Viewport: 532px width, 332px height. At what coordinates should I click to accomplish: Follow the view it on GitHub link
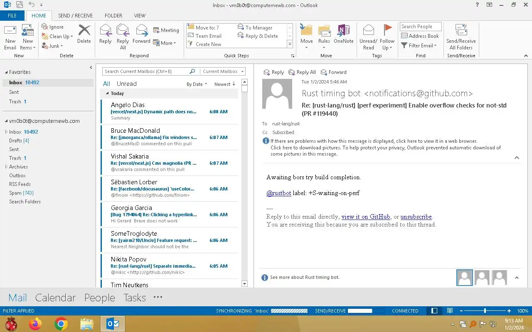pos(366,217)
